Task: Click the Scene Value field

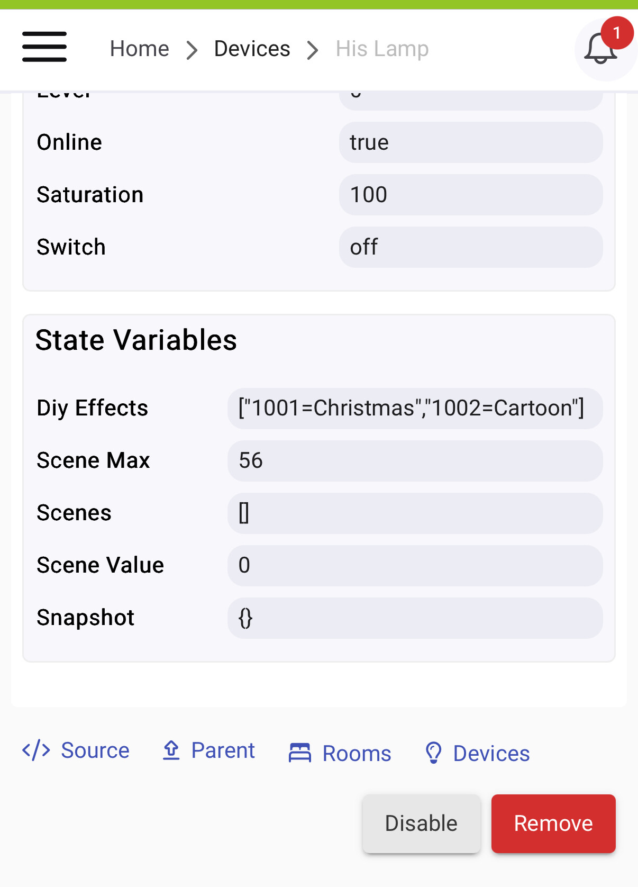Action: [x=415, y=565]
